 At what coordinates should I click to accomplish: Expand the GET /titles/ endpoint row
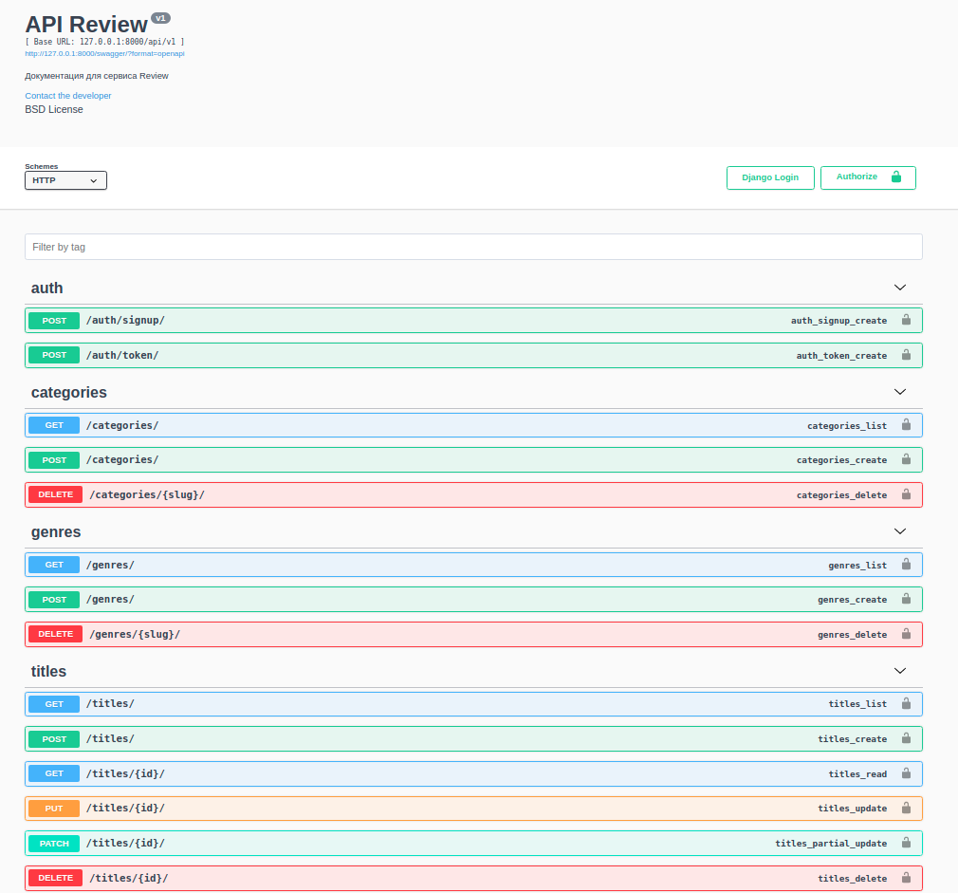click(379, 703)
